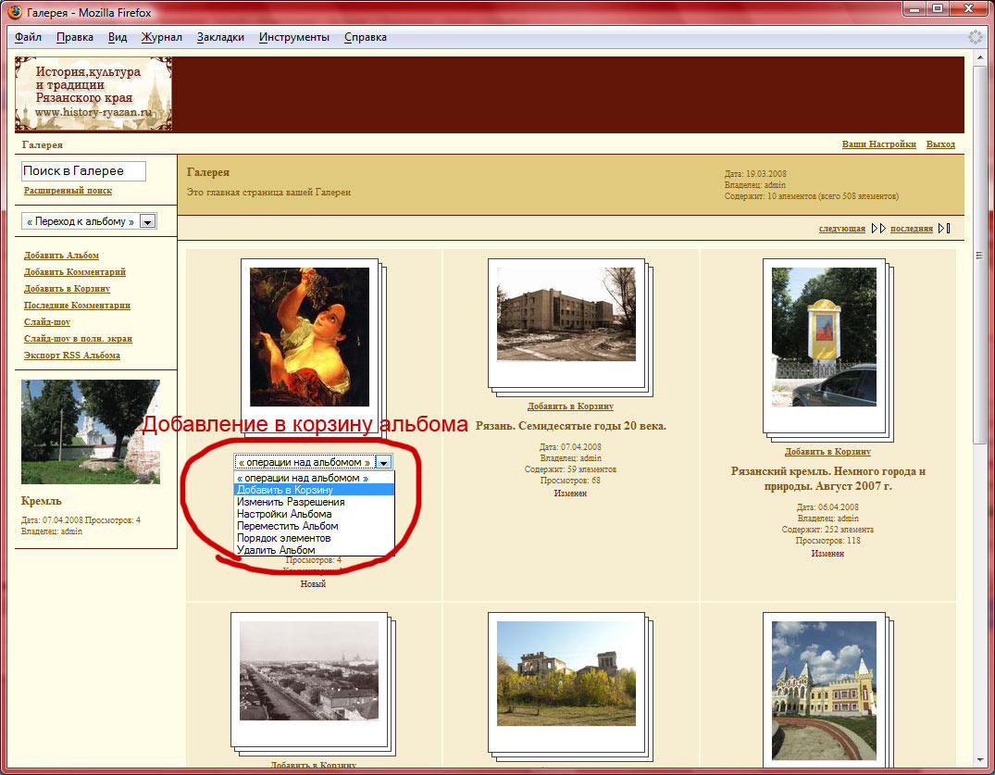Click the «Дата: 06.04.2008» text
The height and width of the screenshot is (775, 995).
click(x=827, y=507)
